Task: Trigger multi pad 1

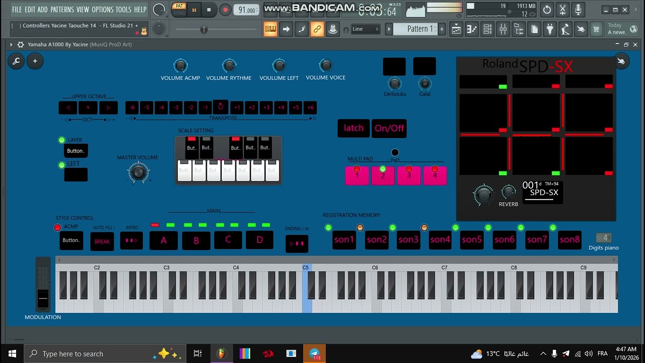Action: click(357, 175)
